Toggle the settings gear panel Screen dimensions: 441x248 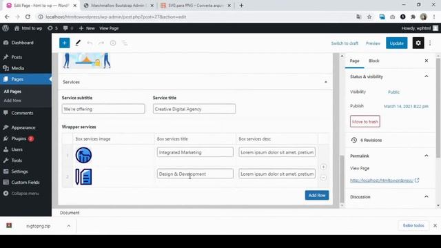(x=418, y=43)
